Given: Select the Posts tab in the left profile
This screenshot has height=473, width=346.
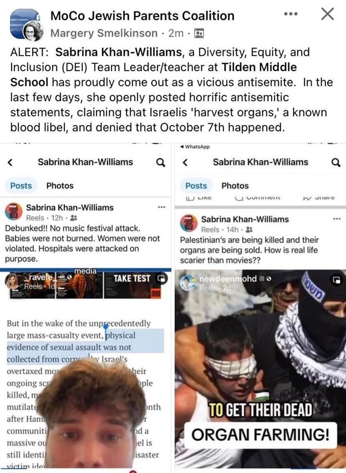Looking at the screenshot, I should click(x=21, y=185).
